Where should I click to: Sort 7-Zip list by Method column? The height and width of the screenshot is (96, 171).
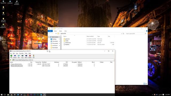tap(80, 62)
